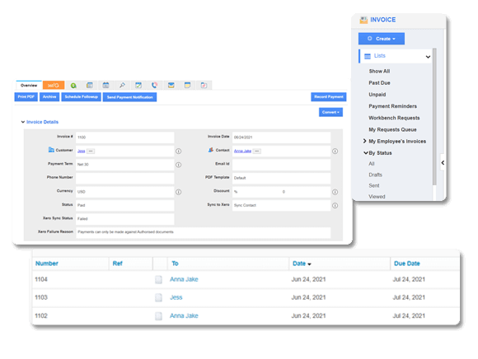Click the document icon for invoice 1103
The width and height of the screenshot is (478, 359).
point(158,297)
